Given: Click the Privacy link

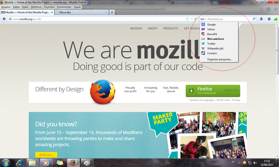Looking at the screenshot, I should (236, 100).
